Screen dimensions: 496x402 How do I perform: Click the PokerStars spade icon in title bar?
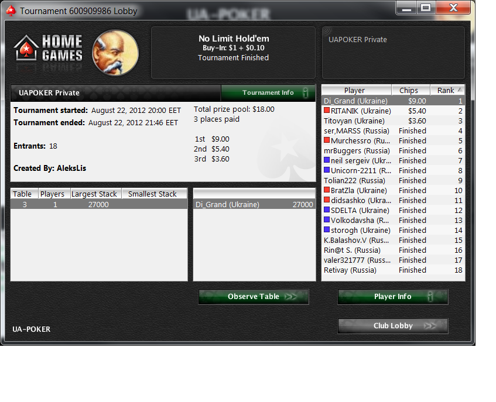point(11,11)
